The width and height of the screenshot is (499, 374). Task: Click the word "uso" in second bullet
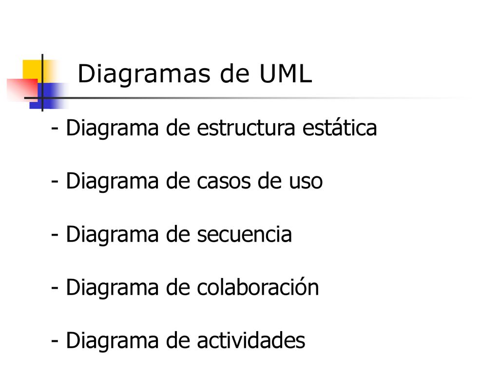click(x=306, y=182)
